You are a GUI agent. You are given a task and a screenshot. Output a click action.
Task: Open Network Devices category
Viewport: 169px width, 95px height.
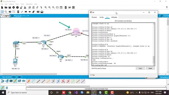click(x=2, y=81)
